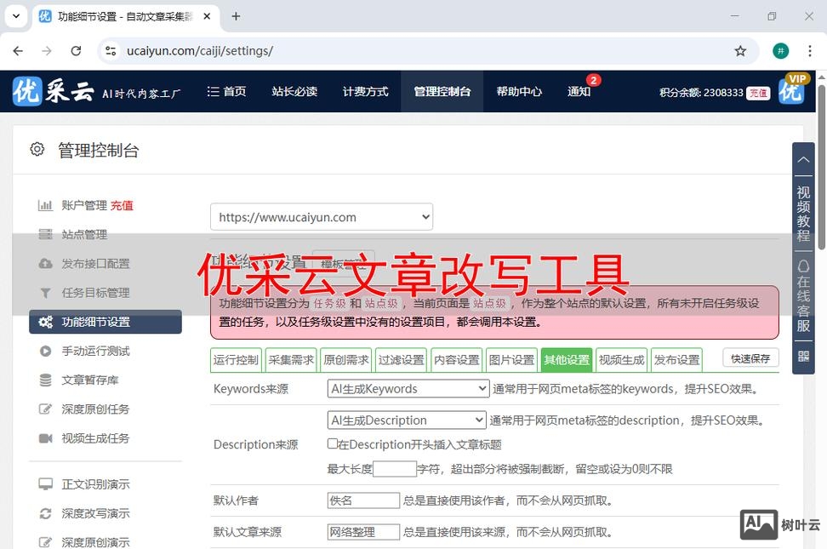Enable 在Description开头插入文章标题 checkbox
Image resolution: width=827 pixels, height=549 pixels.
point(333,443)
